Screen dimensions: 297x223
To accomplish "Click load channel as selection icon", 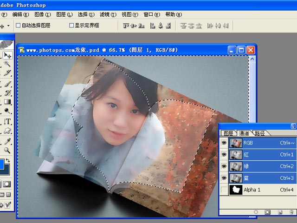I will point(256,212).
